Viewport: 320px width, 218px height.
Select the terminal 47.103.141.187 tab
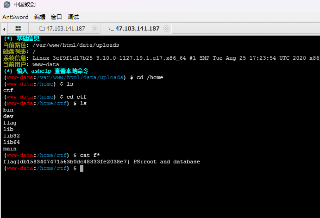click(136, 28)
